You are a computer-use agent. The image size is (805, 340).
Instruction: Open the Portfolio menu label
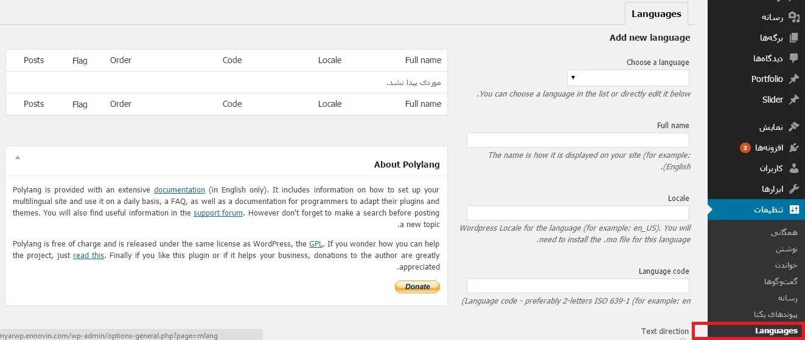point(767,79)
